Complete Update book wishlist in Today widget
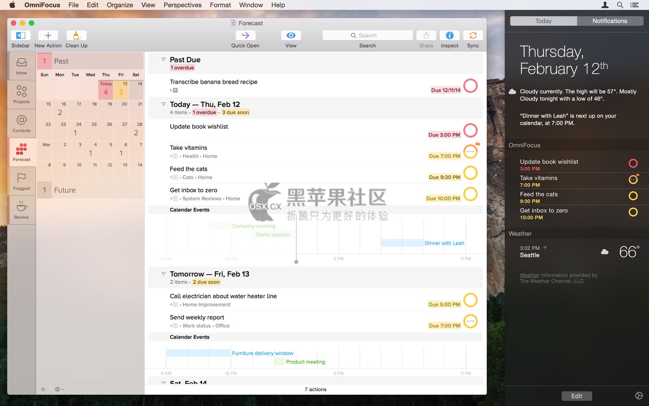Viewport: 649px width, 406px height. click(633, 163)
